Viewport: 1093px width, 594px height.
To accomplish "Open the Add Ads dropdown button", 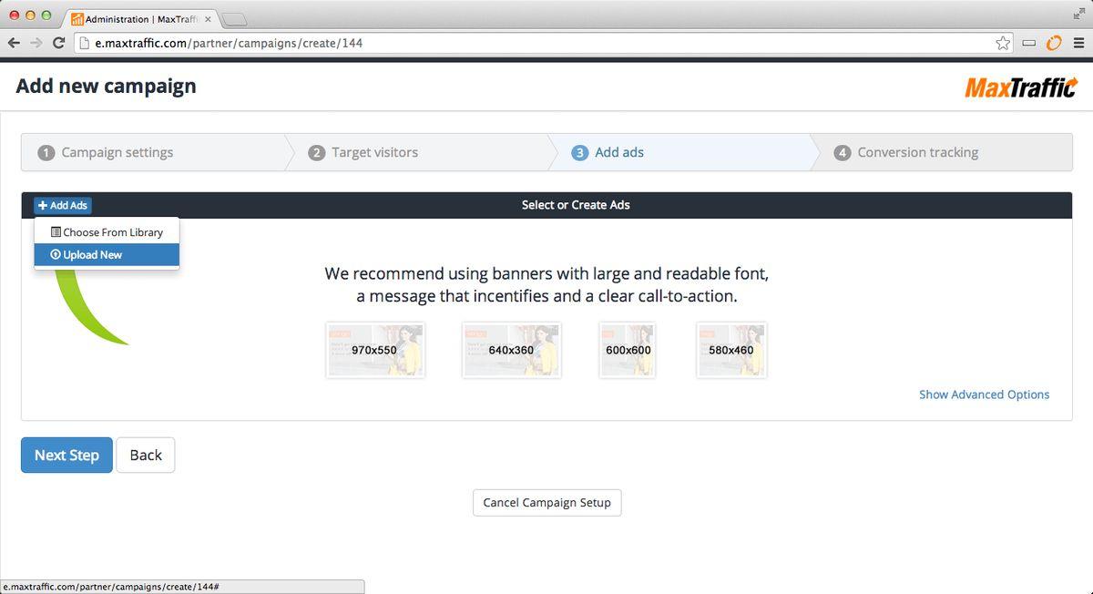I will coord(63,206).
